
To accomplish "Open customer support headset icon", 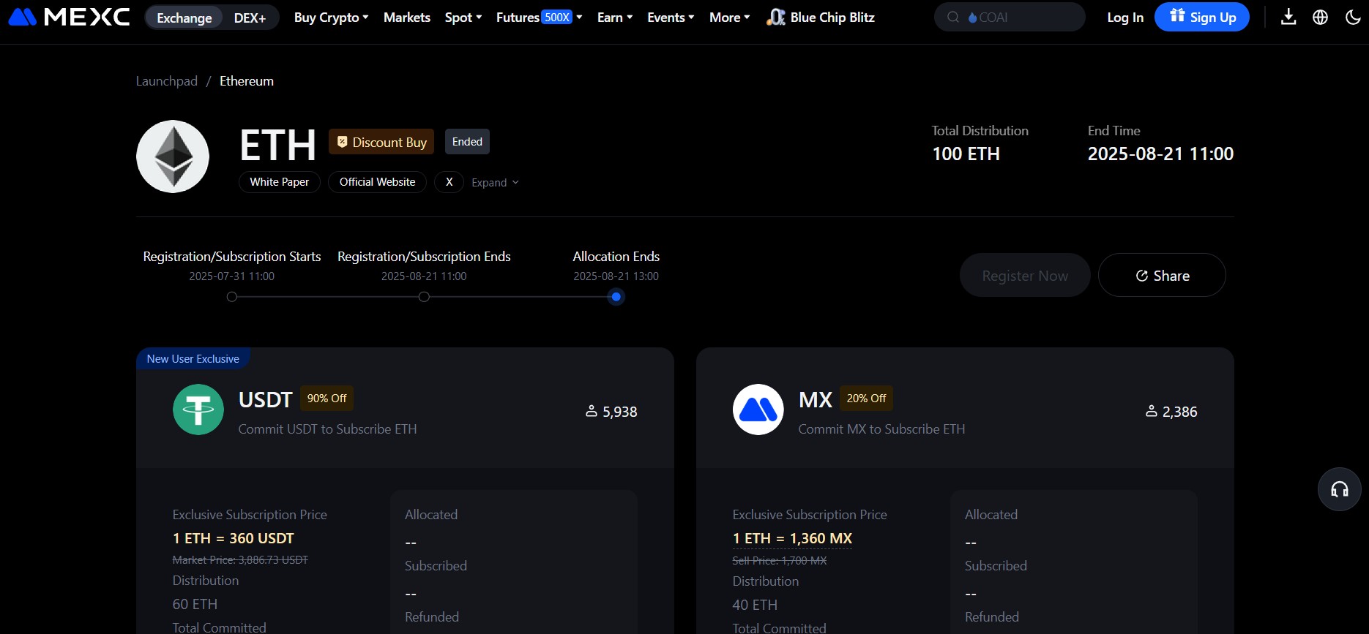I will pyautogui.click(x=1339, y=489).
